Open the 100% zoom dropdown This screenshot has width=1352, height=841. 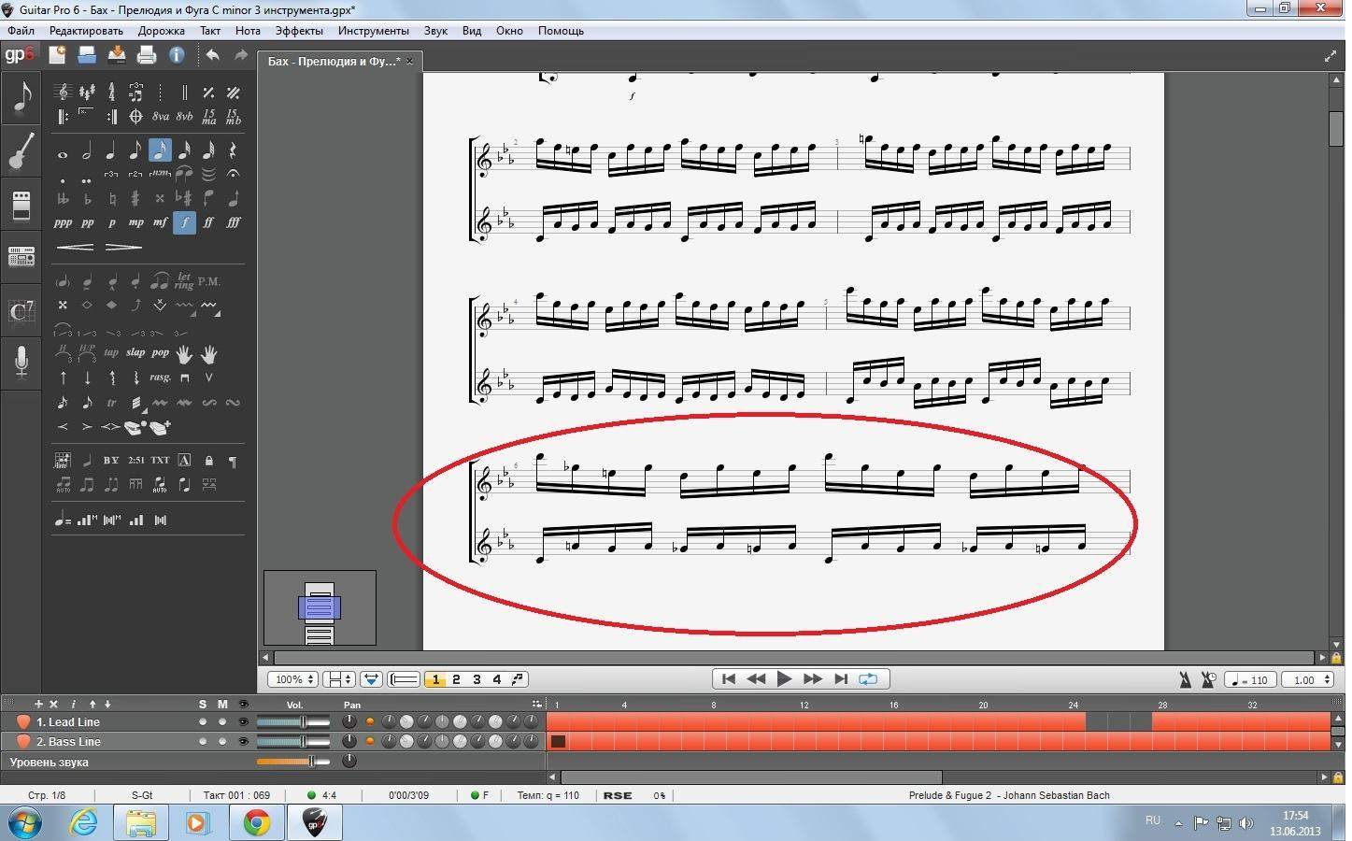(292, 679)
